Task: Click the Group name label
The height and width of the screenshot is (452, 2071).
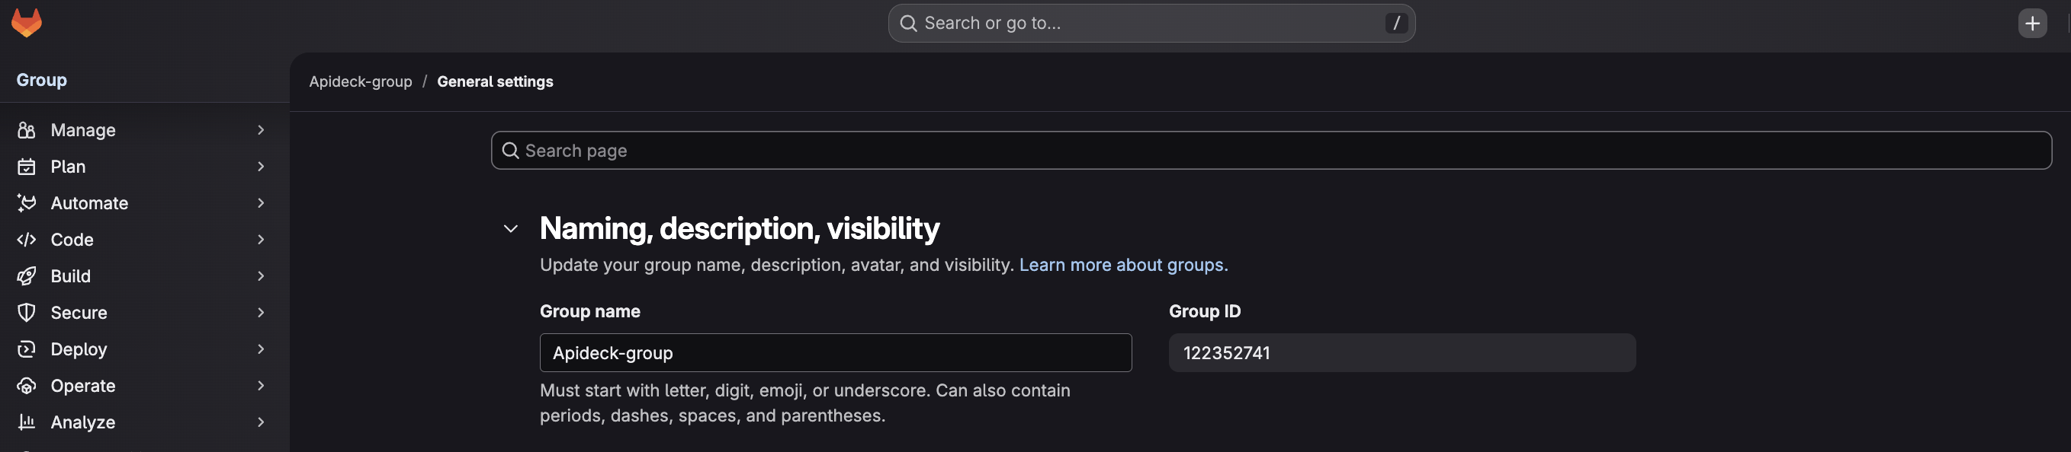Action: pos(590,311)
